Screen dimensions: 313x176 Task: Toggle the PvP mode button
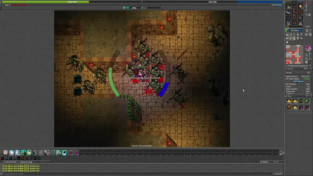click(308, 15)
